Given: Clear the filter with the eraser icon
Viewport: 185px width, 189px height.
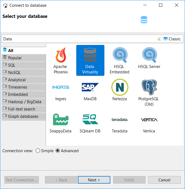Looking at the screenshot, I should coord(159,39).
